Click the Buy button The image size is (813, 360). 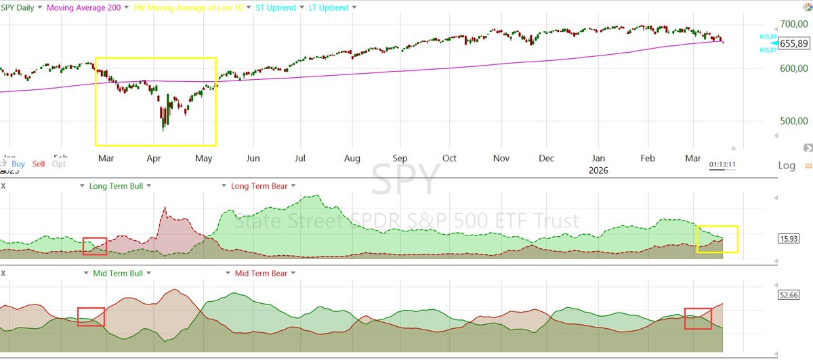point(18,164)
